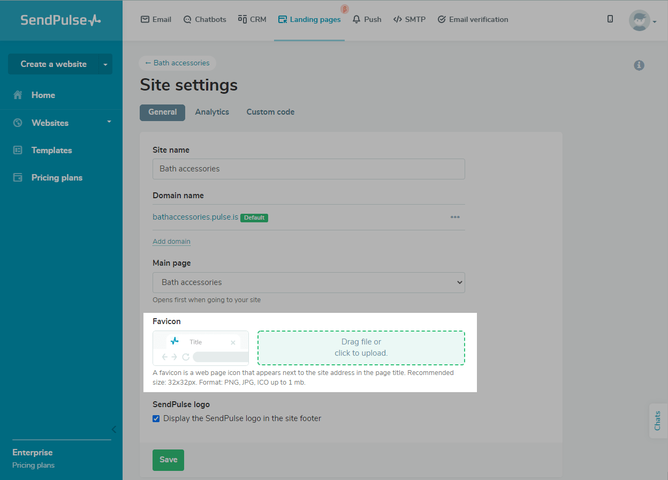The width and height of the screenshot is (668, 480).
Task: Click the CRM icon in navigation
Action: [242, 19]
